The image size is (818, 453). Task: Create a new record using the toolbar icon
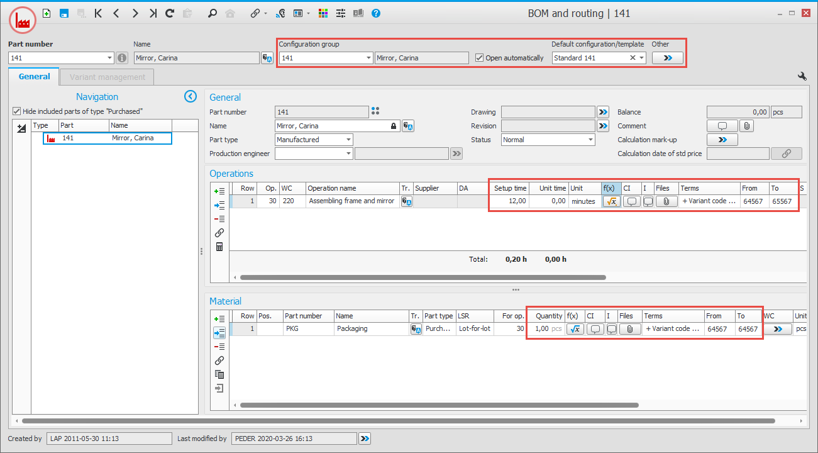pyautogui.click(x=47, y=13)
